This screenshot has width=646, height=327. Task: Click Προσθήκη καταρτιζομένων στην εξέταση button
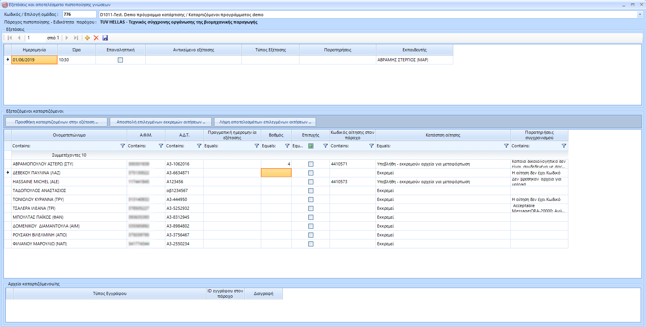tap(56, 122)
